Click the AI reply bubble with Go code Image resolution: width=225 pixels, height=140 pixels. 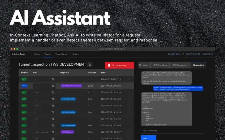click(x=166, y=109)
